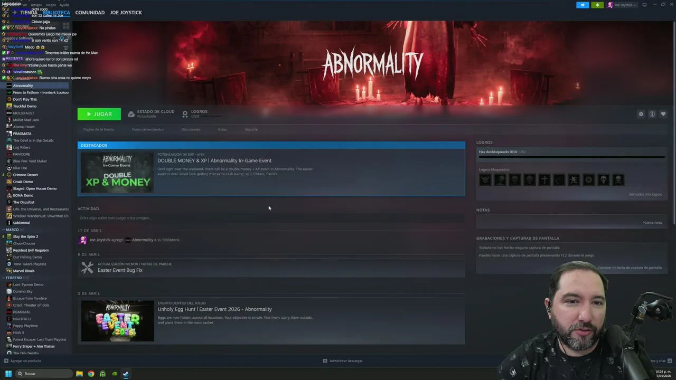Open Easter Event 2026 thumbnail
The image size is (676, 380).
coord(117,321)
